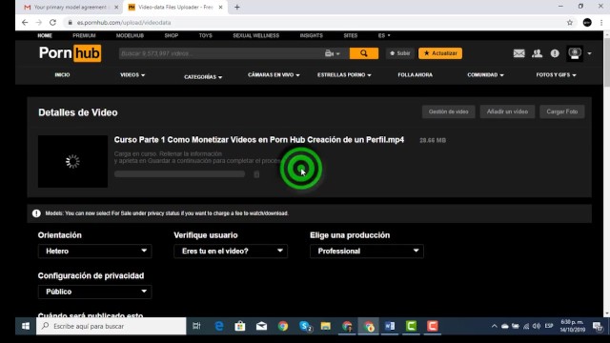Delete upload with trash icon

[256, 174]
